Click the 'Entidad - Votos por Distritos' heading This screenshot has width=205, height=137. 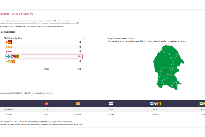pos(17,14)
